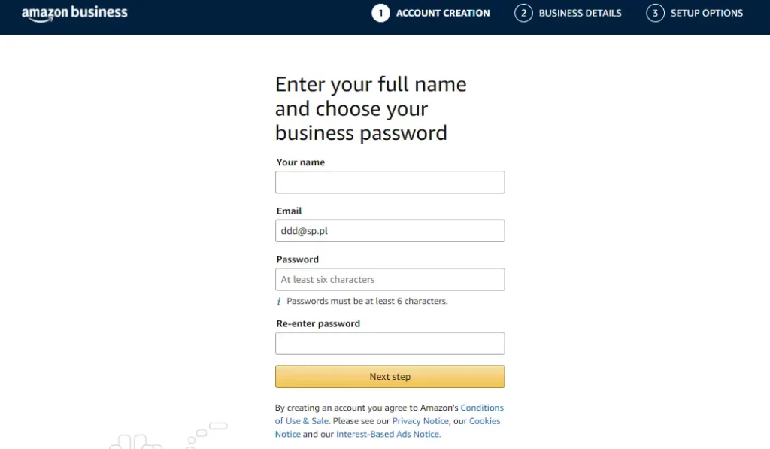770x449 pixels.
Task: Click the step 2 circle icon
Action: pos(523,14)
